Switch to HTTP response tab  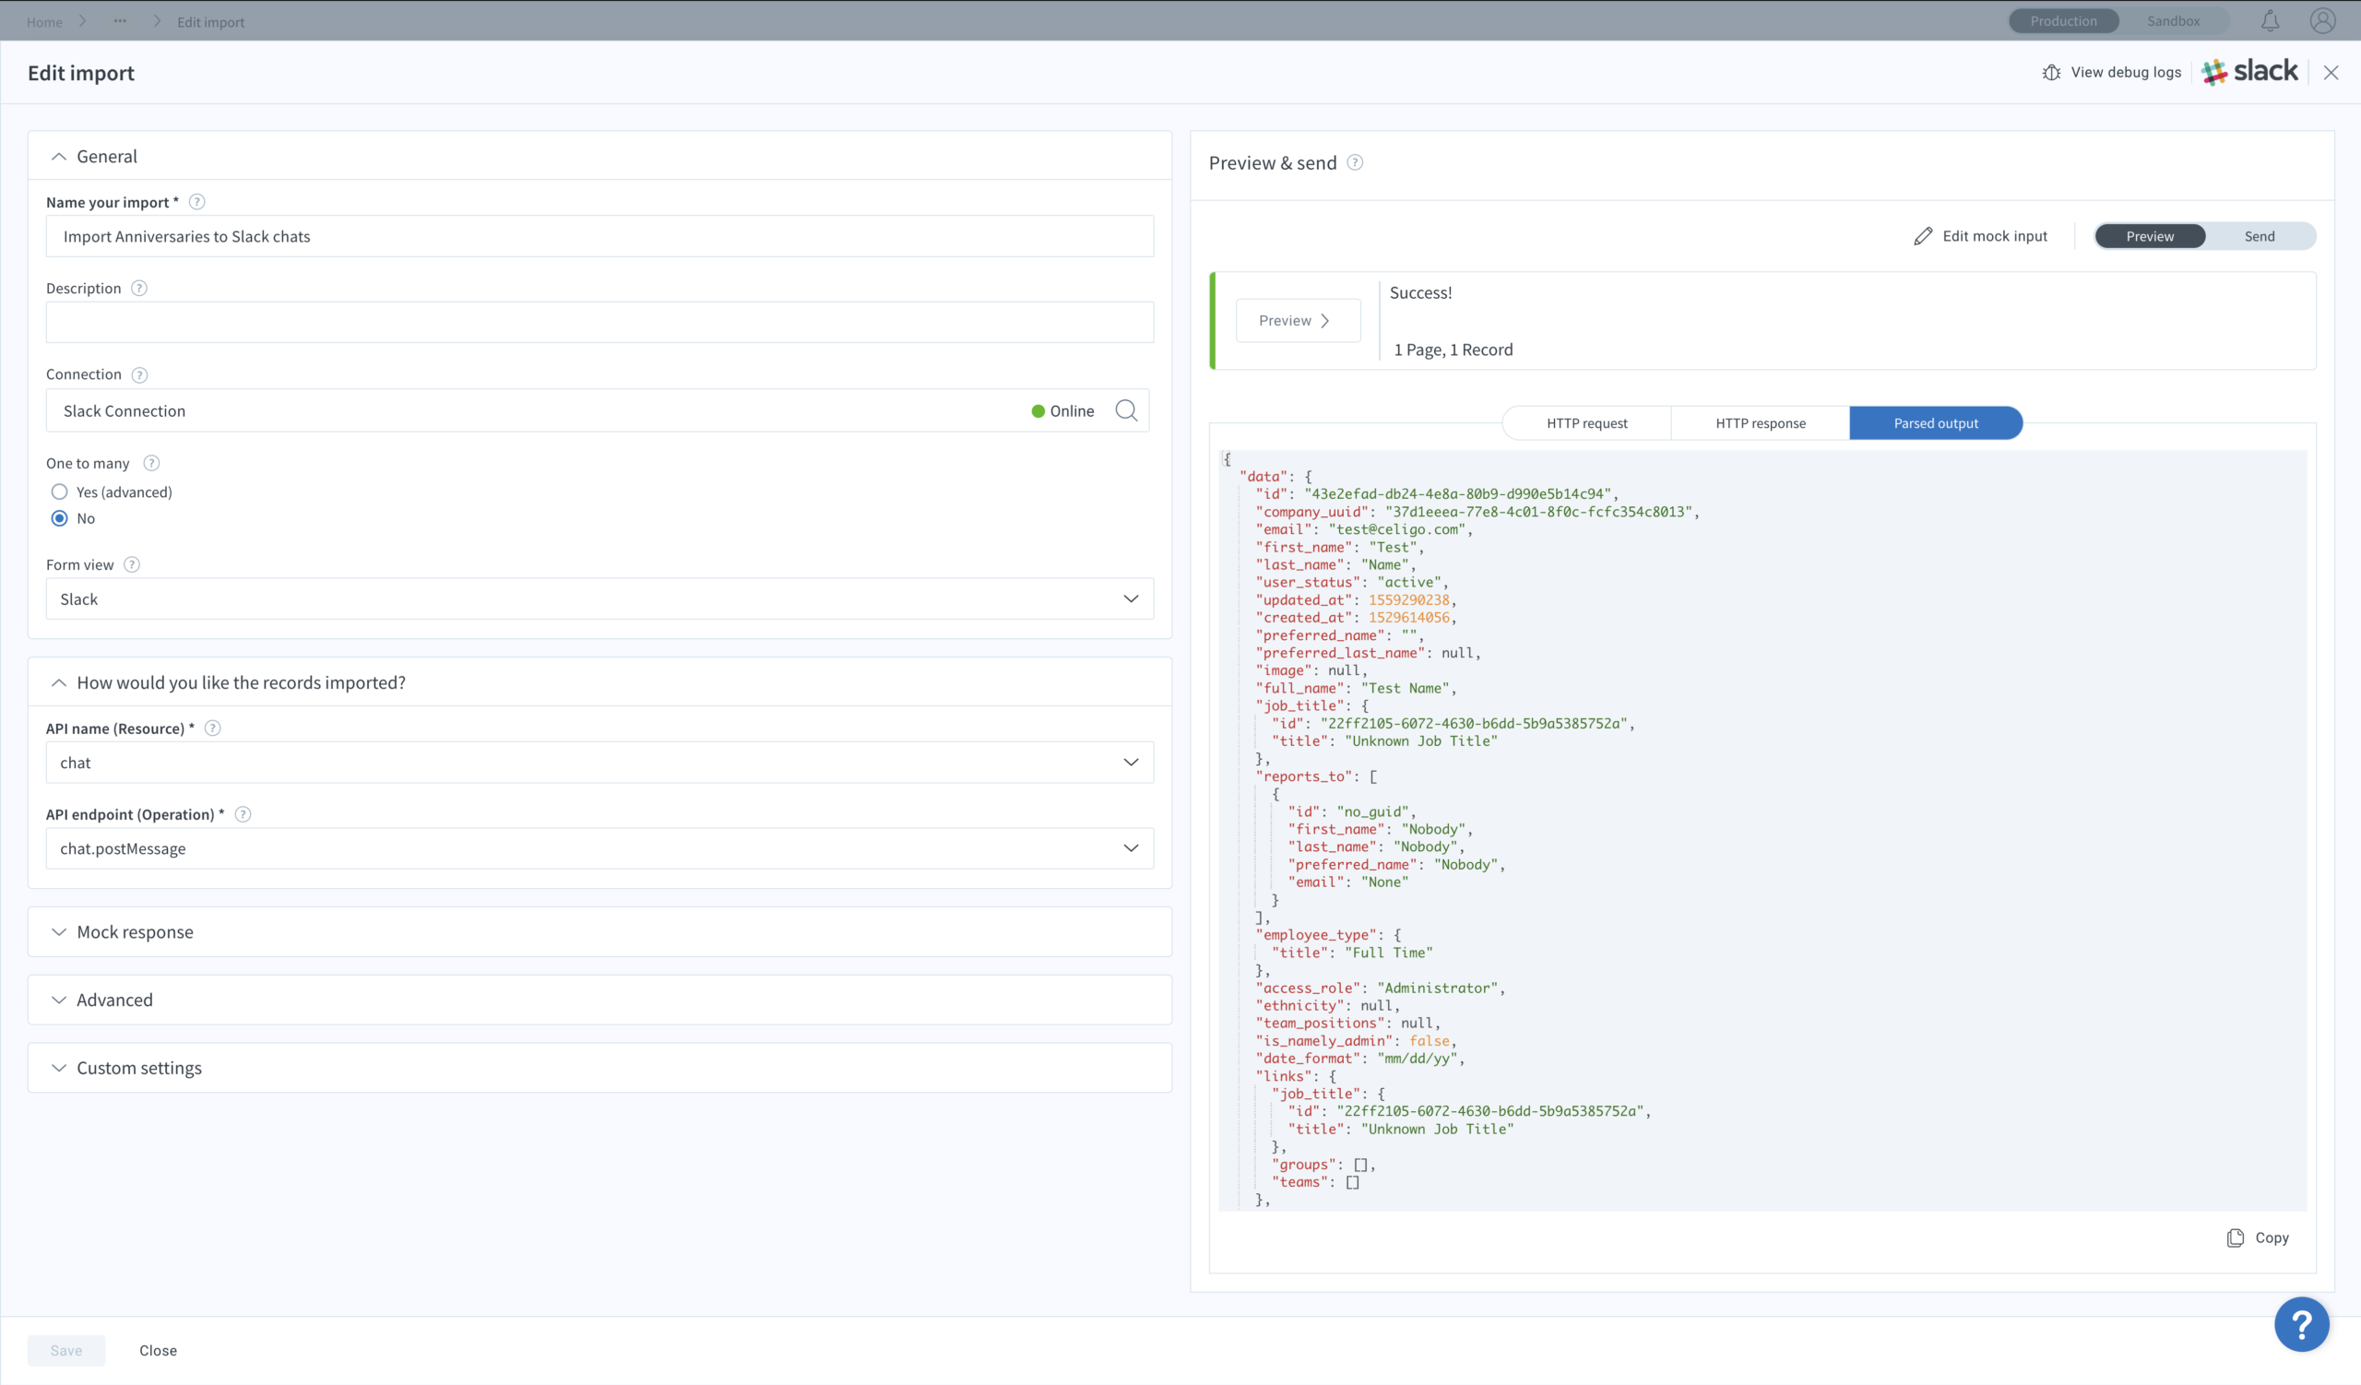point(1761,423)
